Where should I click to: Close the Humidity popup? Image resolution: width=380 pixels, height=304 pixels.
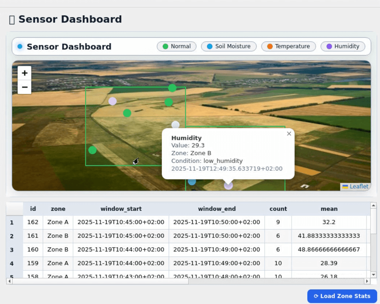pos(289,134)
